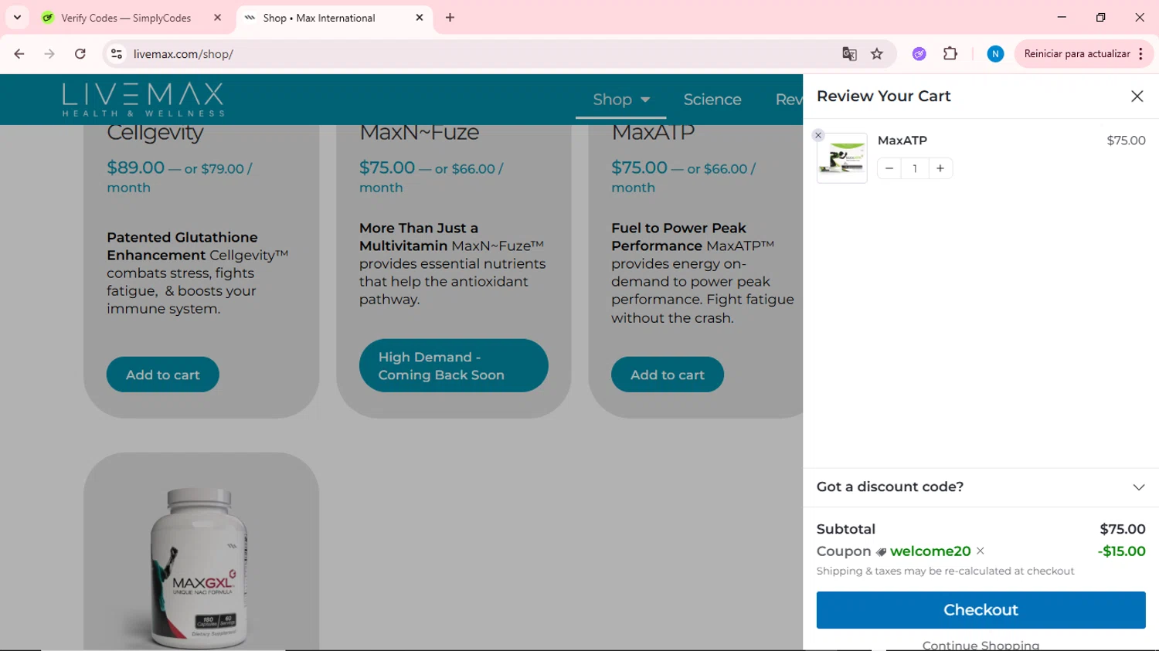Viewport: 1159px width, 651px height.
Task: Bookmark this page with the star
Action: point(877,54)
